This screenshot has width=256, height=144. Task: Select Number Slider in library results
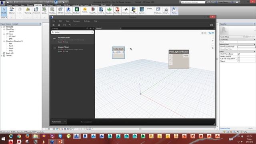72,40
